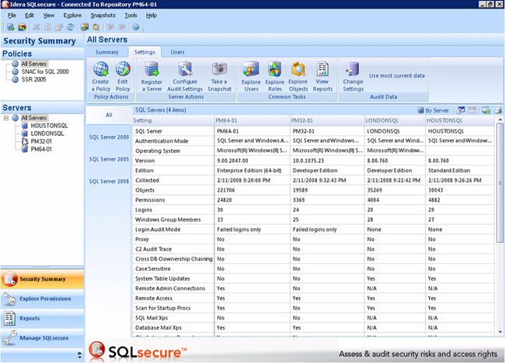Click the blue help toolbar icon
The width and height of the screenshot is (505, 363).
136,27
